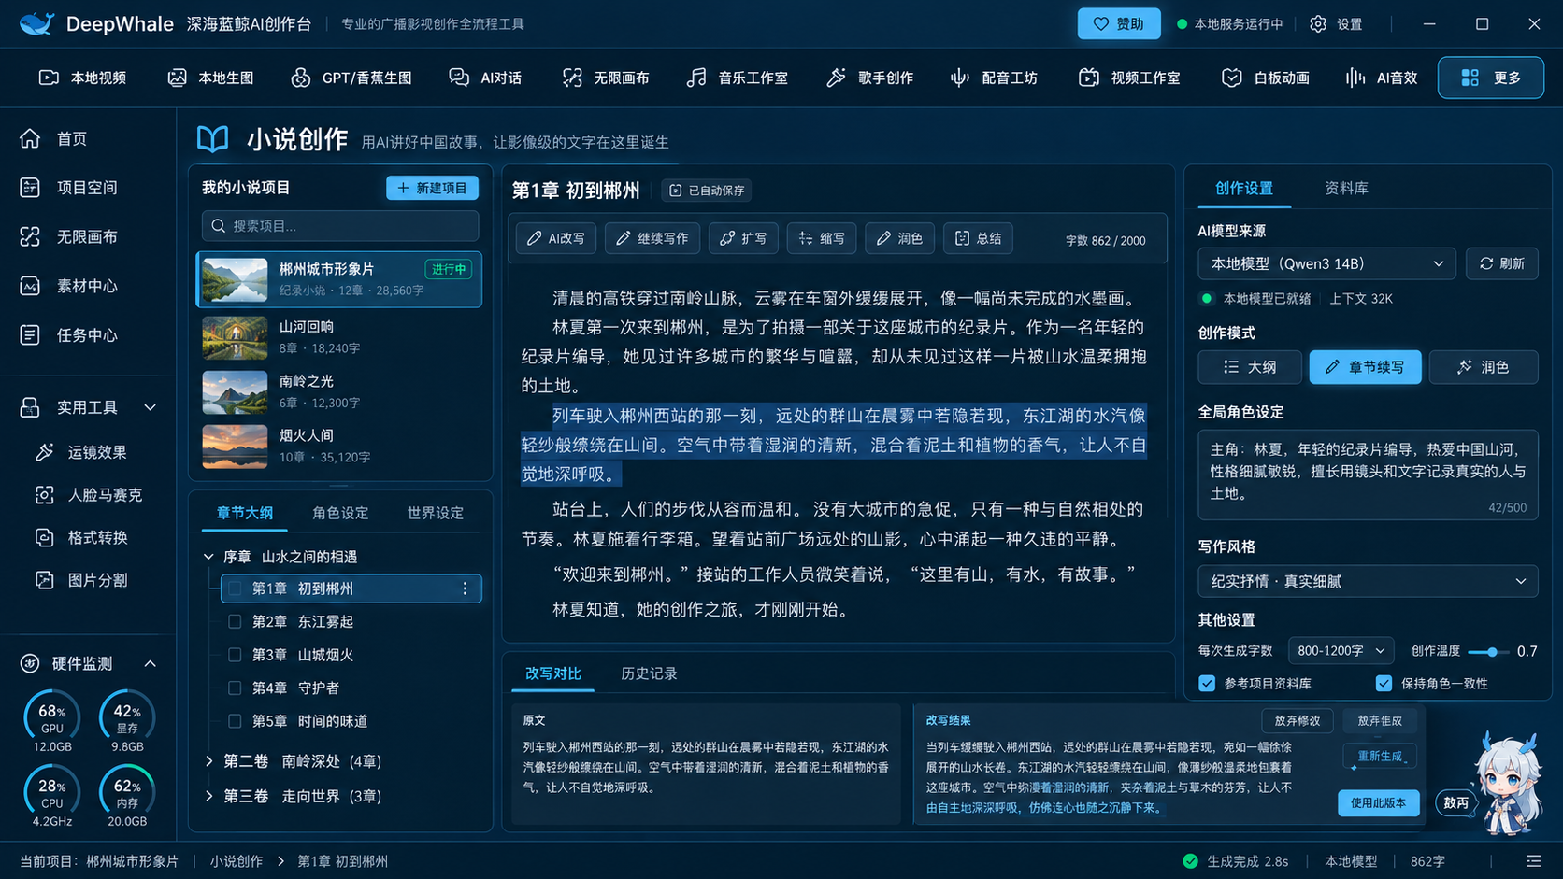Switch to 资料库 tab
Viewport: 1563px width, 879px height.
pyautogui.click(x=1346, y=189)
